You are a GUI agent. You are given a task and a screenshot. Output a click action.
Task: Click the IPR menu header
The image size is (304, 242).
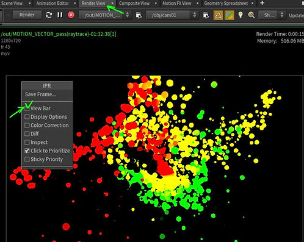(47, 86)
